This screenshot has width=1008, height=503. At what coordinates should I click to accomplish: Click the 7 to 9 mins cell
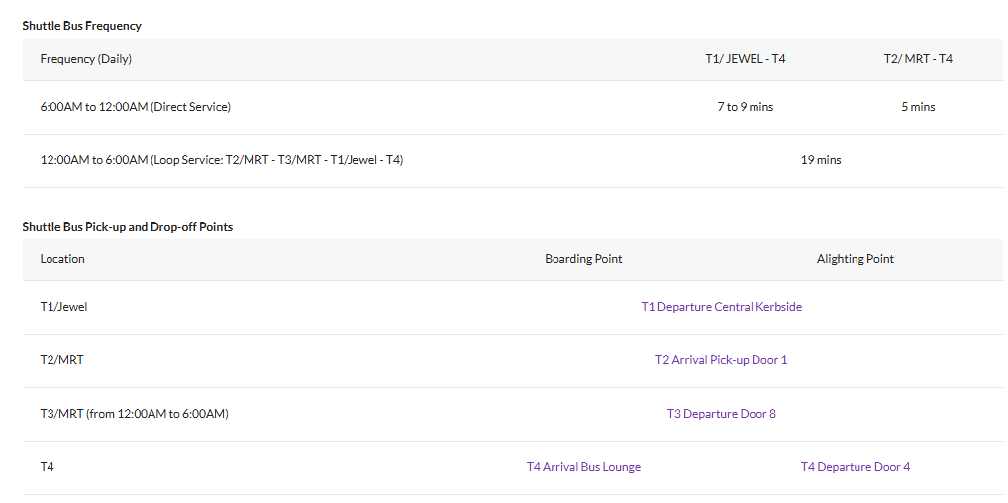pos(745,107)
